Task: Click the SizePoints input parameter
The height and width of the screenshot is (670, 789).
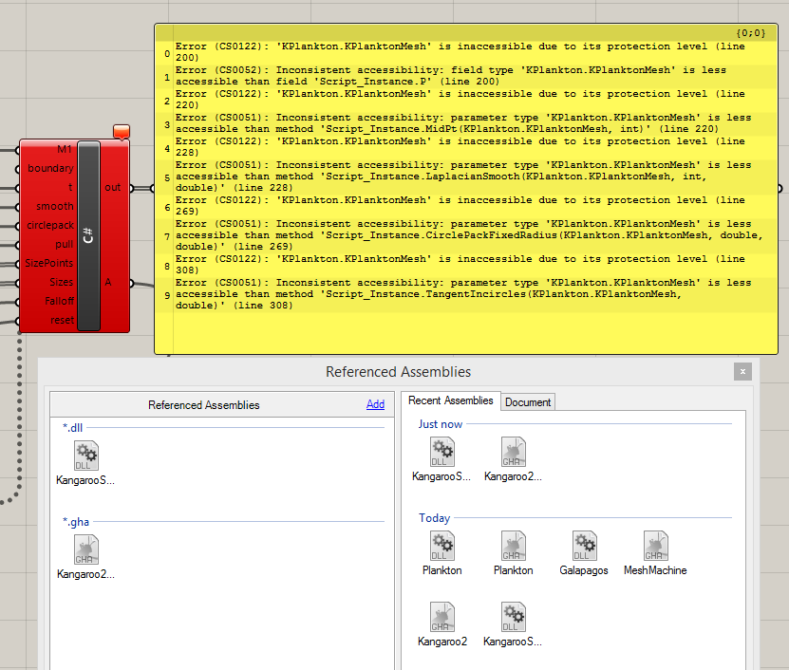Action: pos(48,263)
